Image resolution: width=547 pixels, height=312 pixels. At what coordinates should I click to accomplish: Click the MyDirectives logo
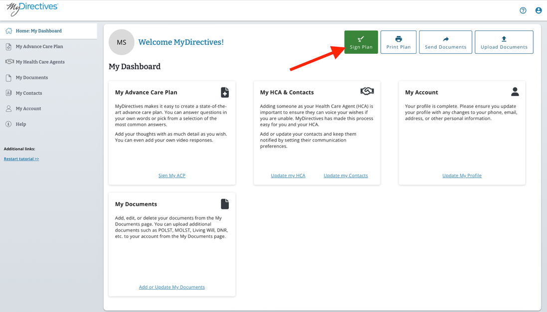tap(32, 9)
